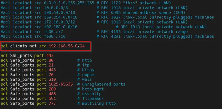Image resolution: width=222 pixels, height=109 pixels.
Task: Click the unregistered ports comment
Action: click(x=101, y=84)
